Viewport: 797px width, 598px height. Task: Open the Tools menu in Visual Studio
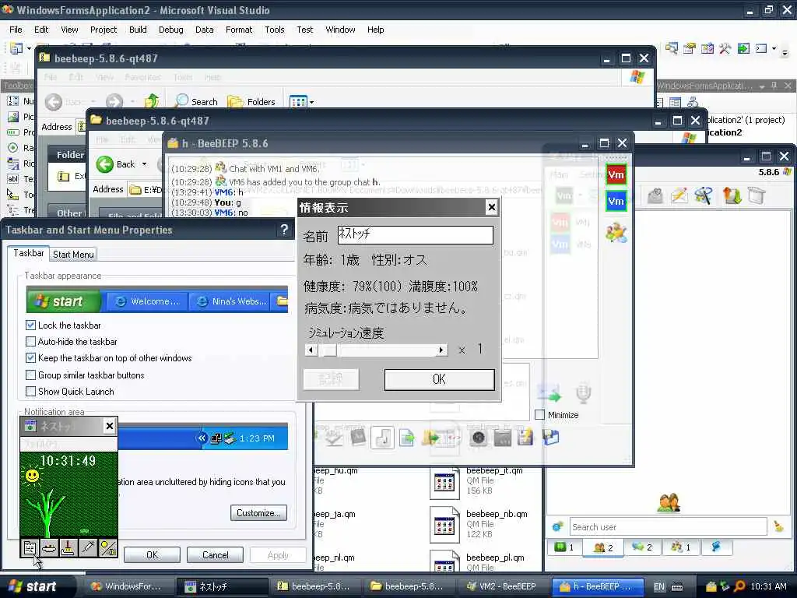point(275,30)
